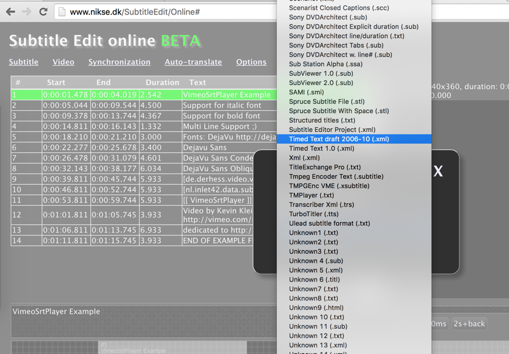The image size is (509, 354).
Task: Open the Options menu link
Action: pos(251,62)
